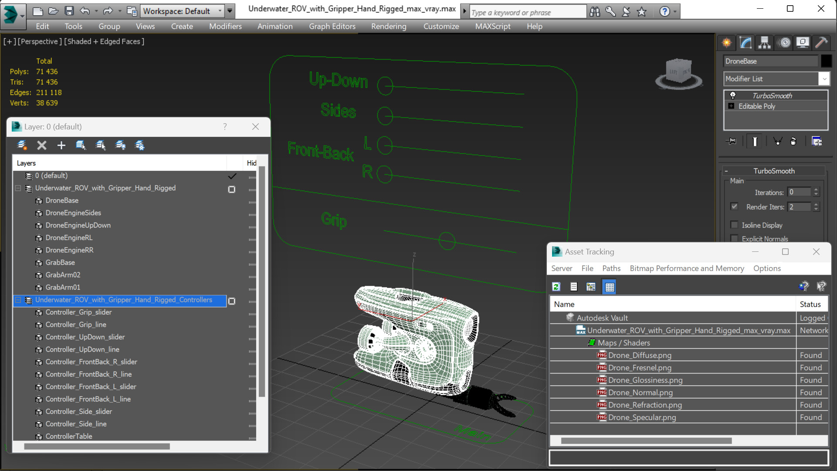
Task: Create new layer icon
Action: click(x=22, y=146)
